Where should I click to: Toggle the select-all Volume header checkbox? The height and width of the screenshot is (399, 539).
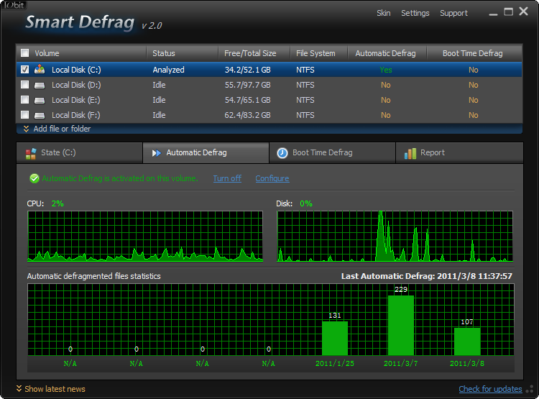24,53
